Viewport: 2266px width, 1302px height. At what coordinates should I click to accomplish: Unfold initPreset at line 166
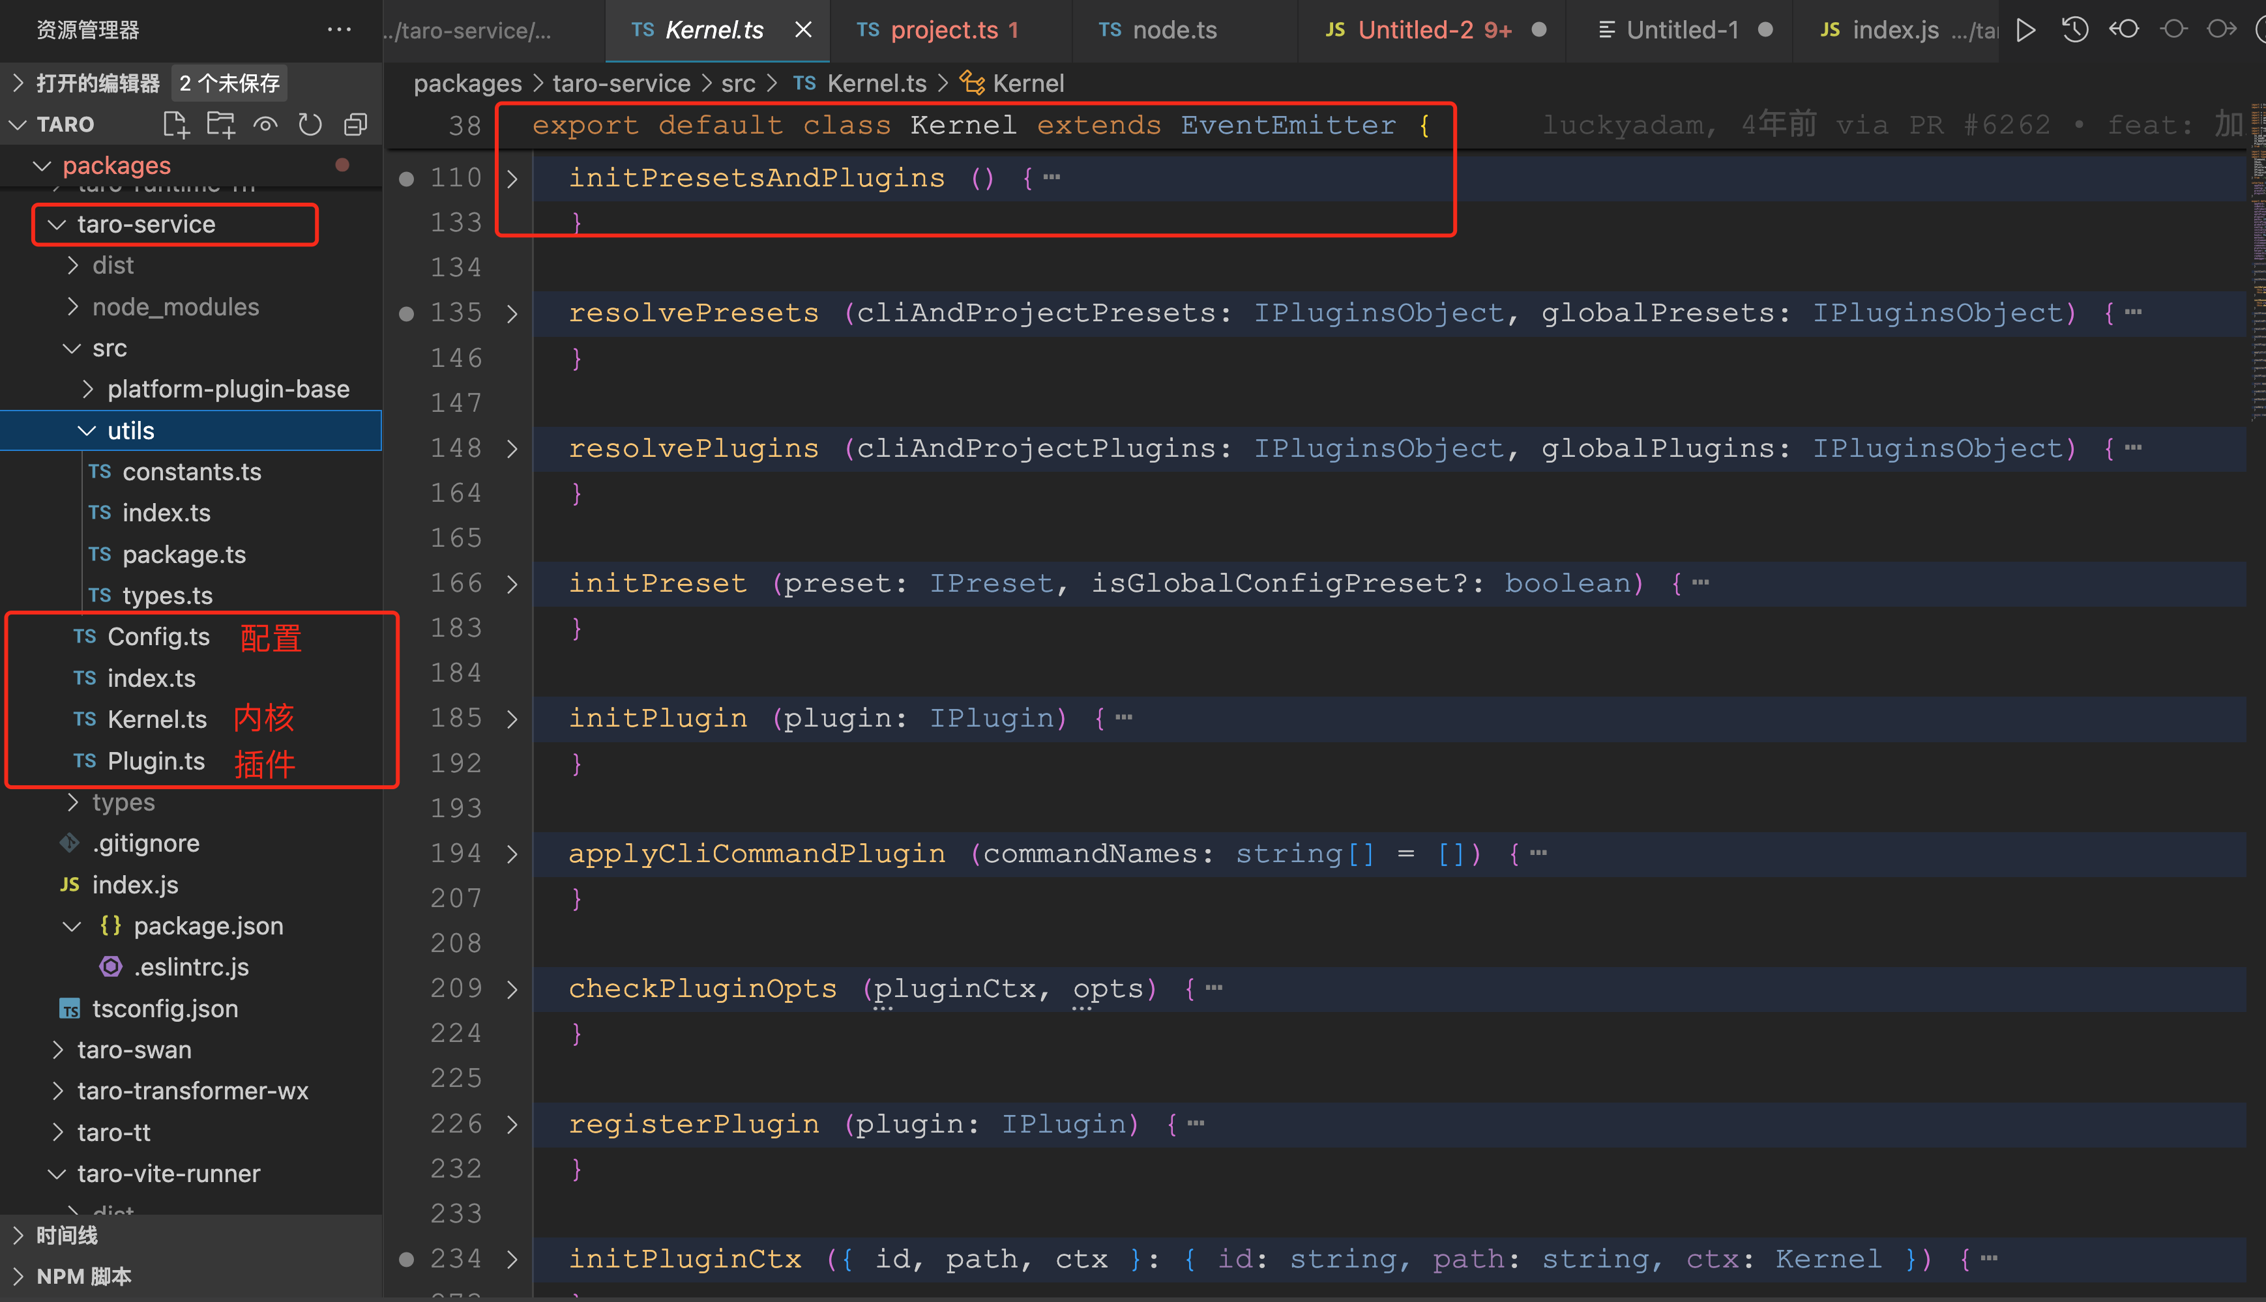pyautogui.click(x=512, y=584)
